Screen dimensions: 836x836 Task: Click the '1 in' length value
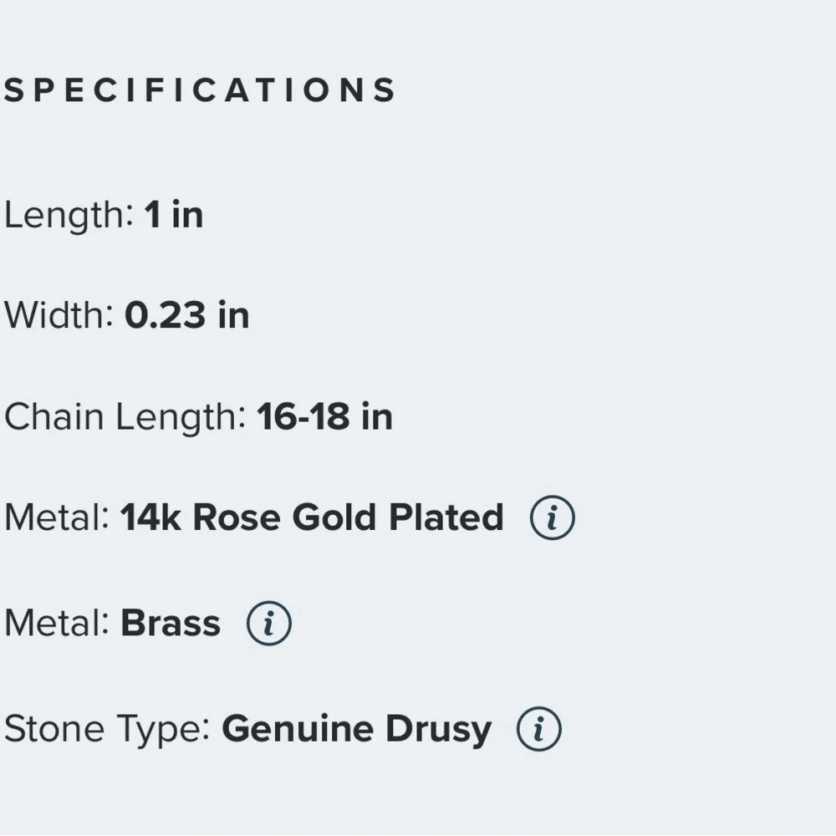pyautogui.click(x=174, y=215)
